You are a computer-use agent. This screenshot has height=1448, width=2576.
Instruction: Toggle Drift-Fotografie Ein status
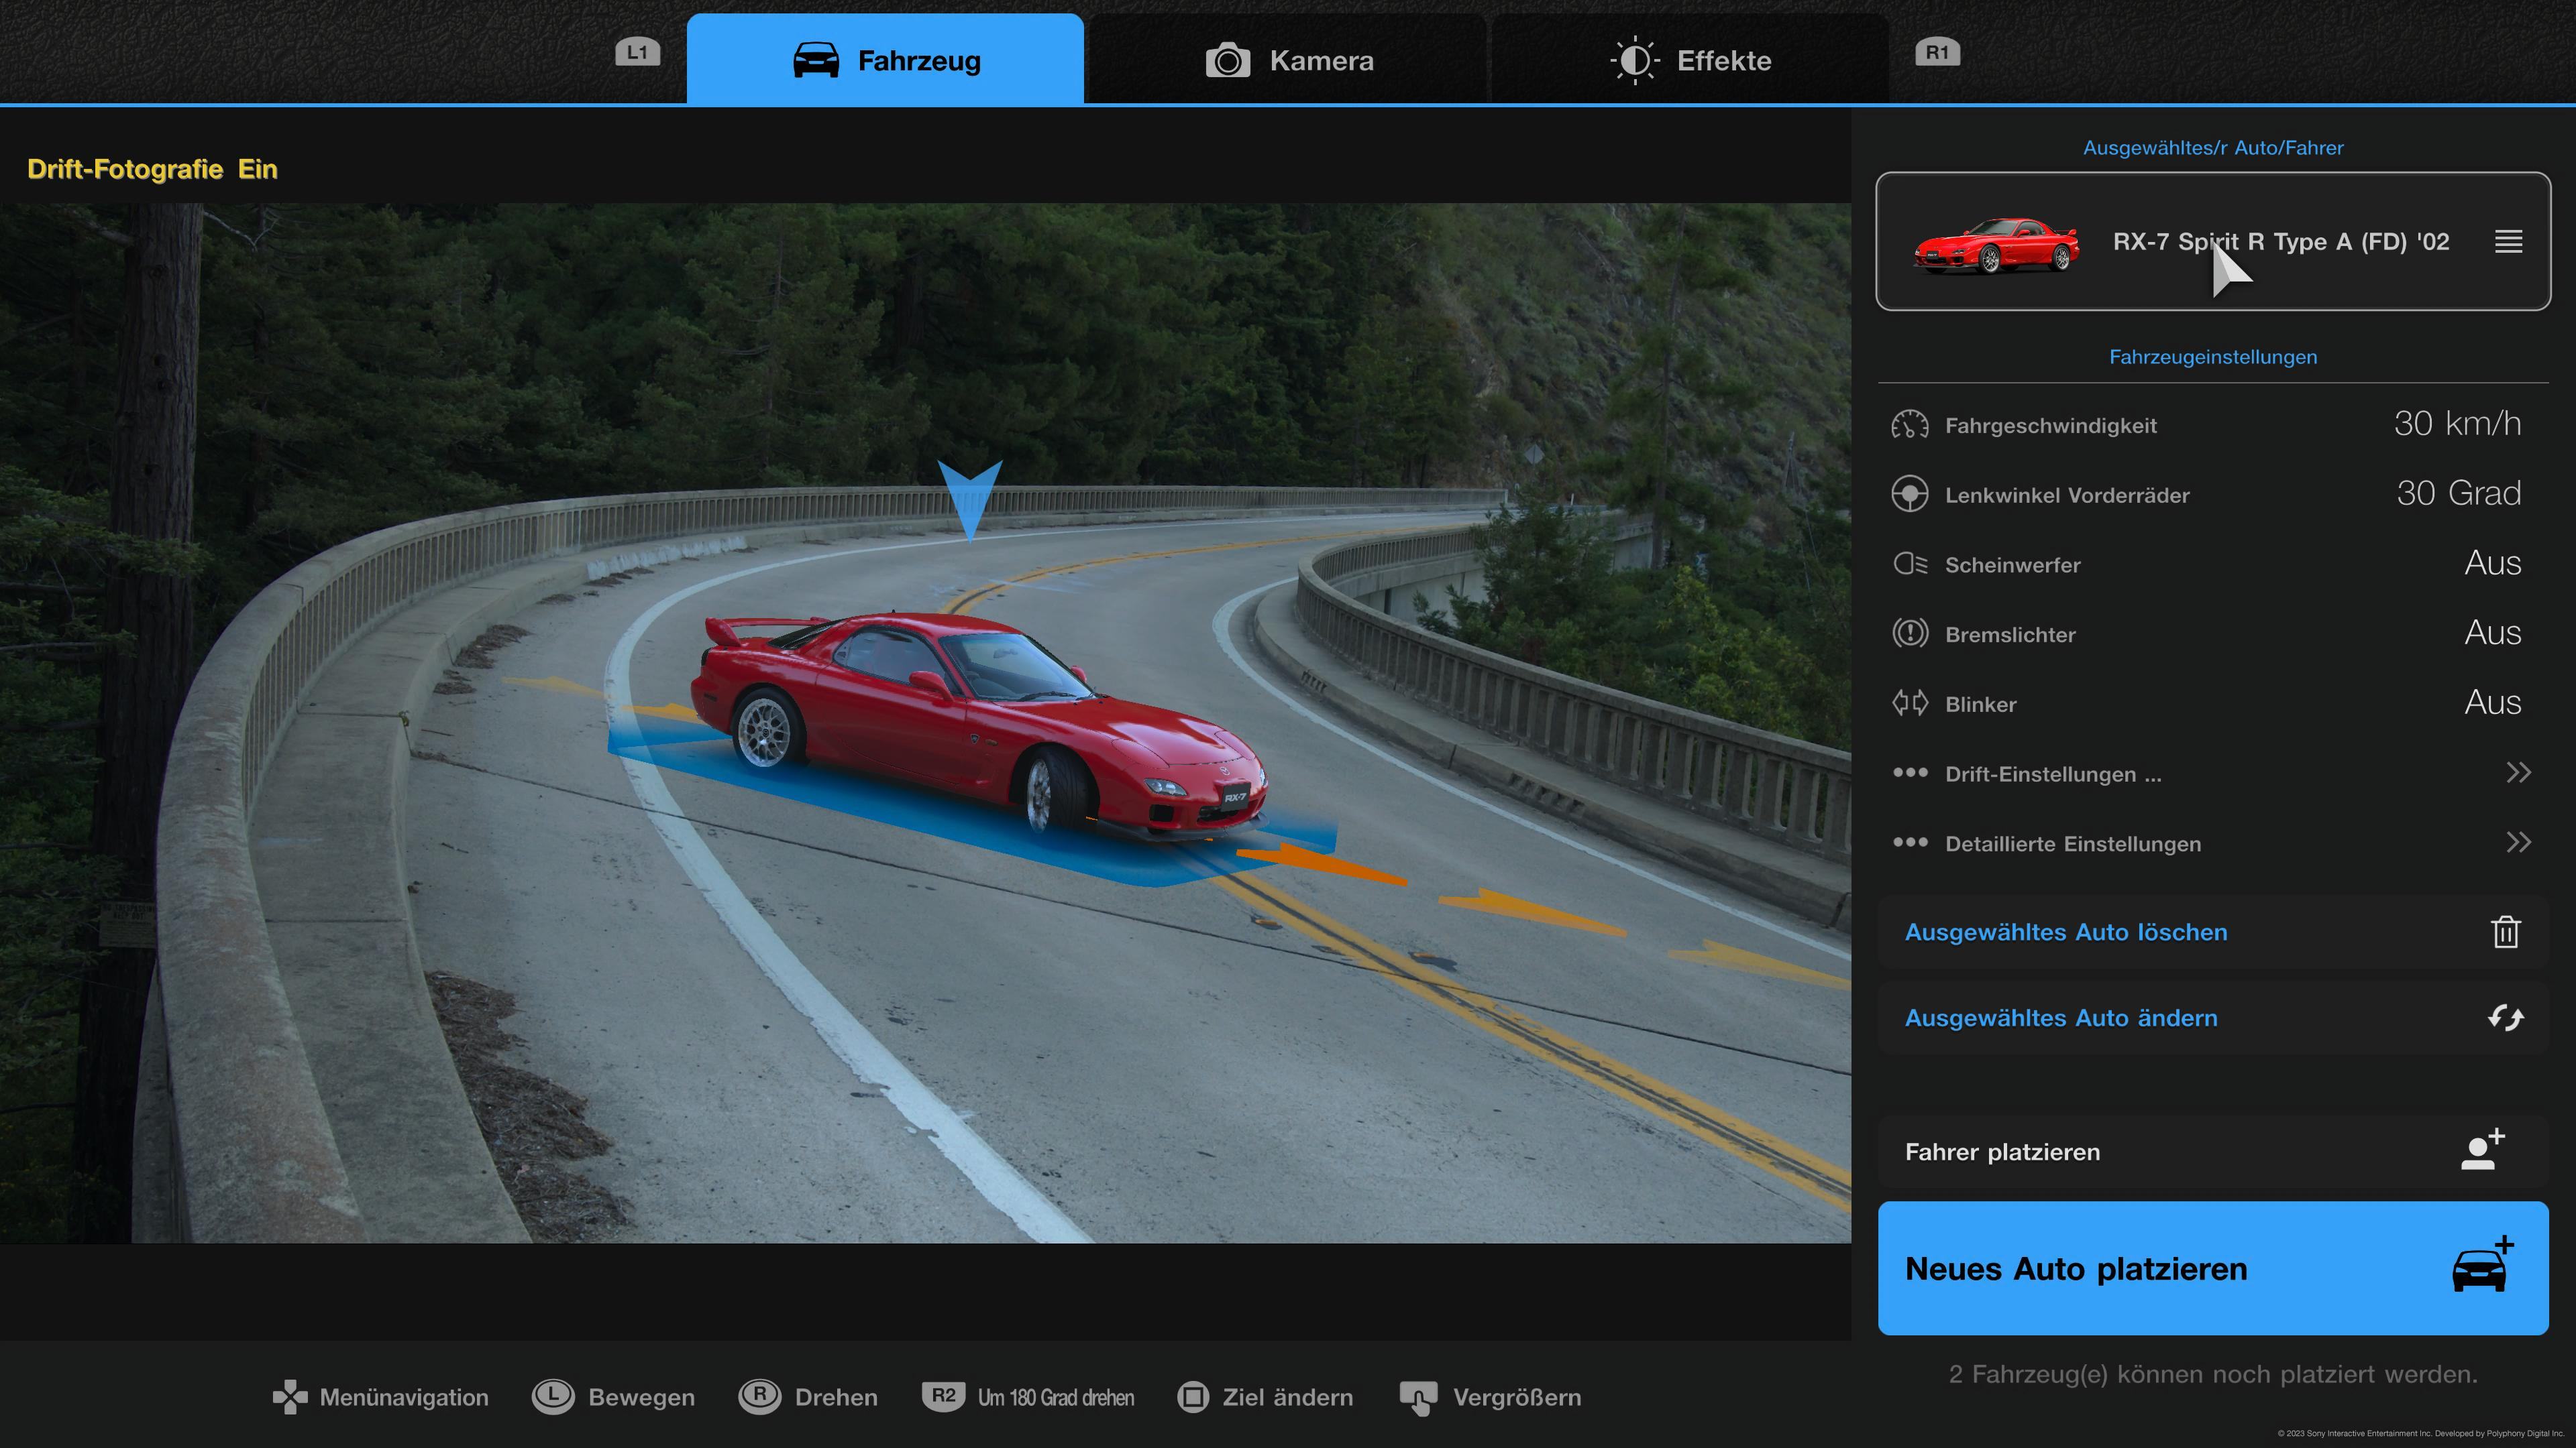[x=152, y=169]
